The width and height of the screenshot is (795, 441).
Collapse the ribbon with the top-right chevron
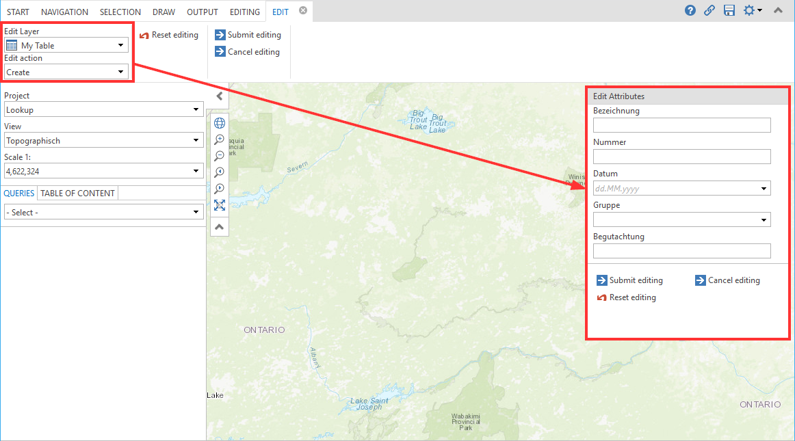(x=778, y=10)
